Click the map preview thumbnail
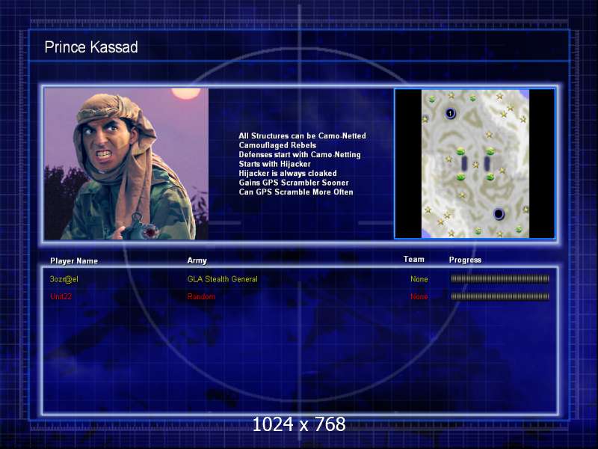Image resolution: width=598 pixels, height=449 pixels. (x=475, y=164)
